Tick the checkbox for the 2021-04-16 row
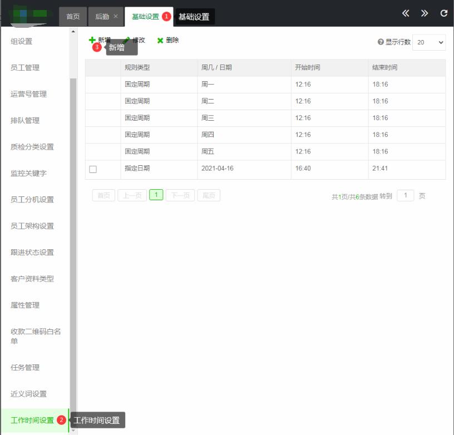Viewport: 454px width, 435px height. click(x=93, y=169)
